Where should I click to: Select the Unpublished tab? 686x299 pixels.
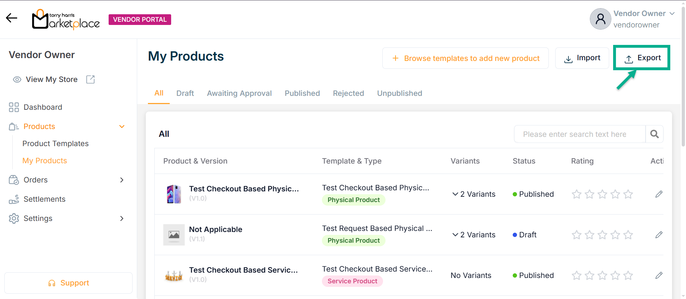point(399,93)
